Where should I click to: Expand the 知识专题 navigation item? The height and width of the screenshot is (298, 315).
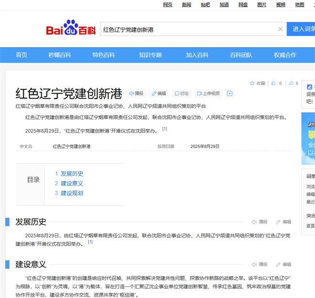pyautogui.click(x=150, y=55)
